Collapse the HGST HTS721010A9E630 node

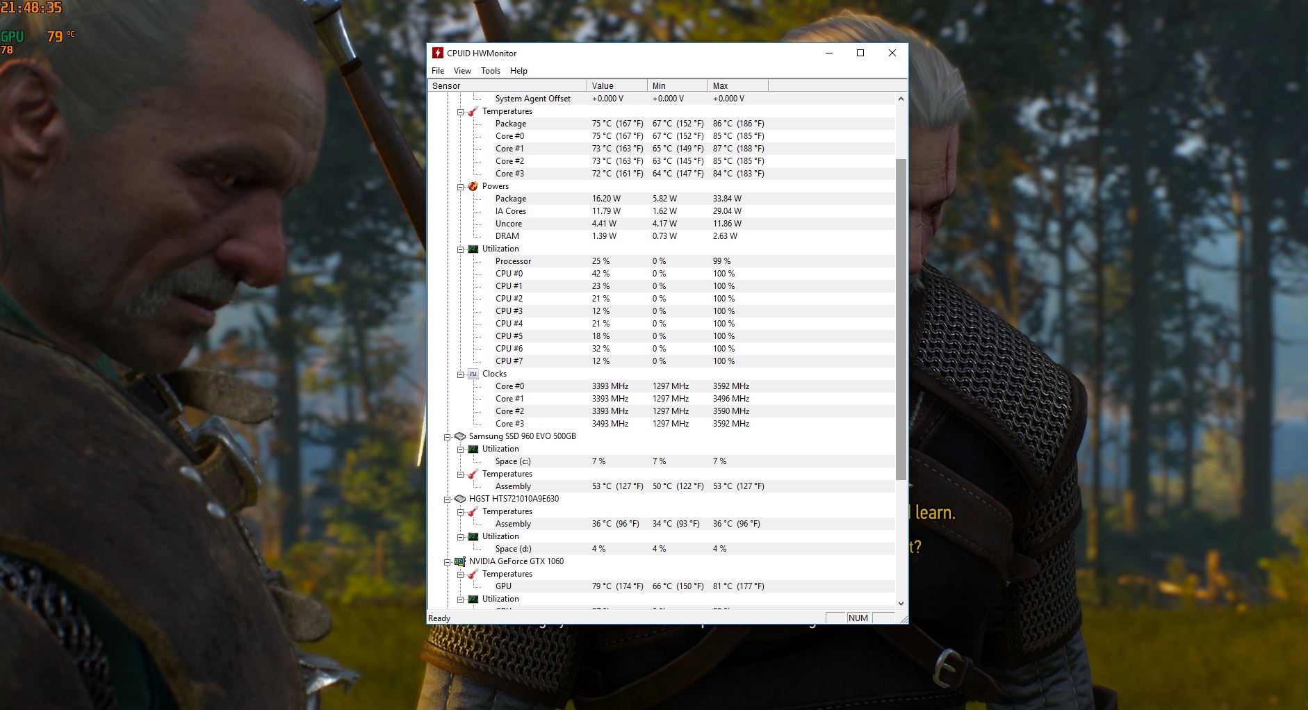(447, 500)
